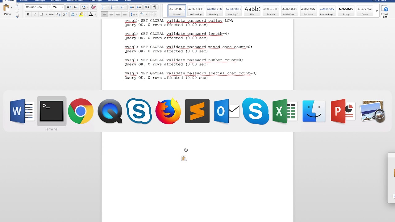Click Increase Indent icon
Screen dimensions: 395x222
(139, 7)
